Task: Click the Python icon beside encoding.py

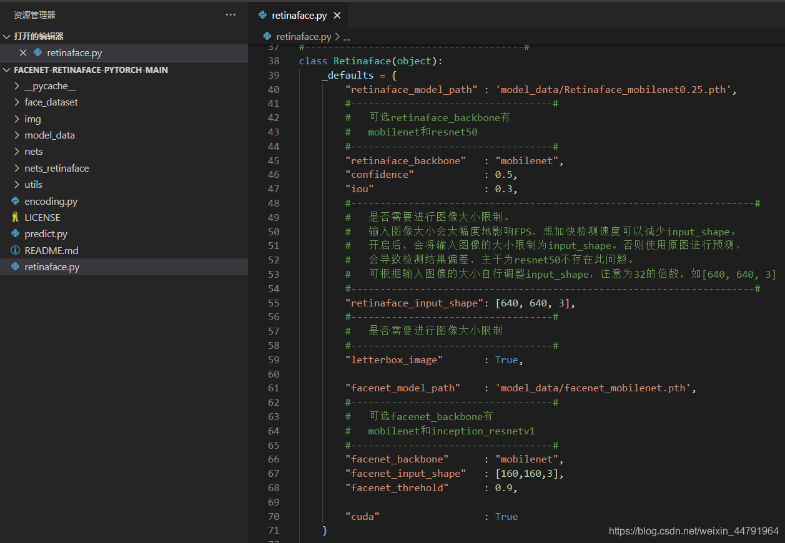Action: (16, 202)
